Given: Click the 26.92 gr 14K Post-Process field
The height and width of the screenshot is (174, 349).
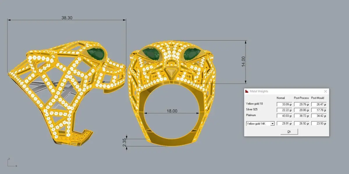Looking at the screenshot, I should (x=301, y=123).
